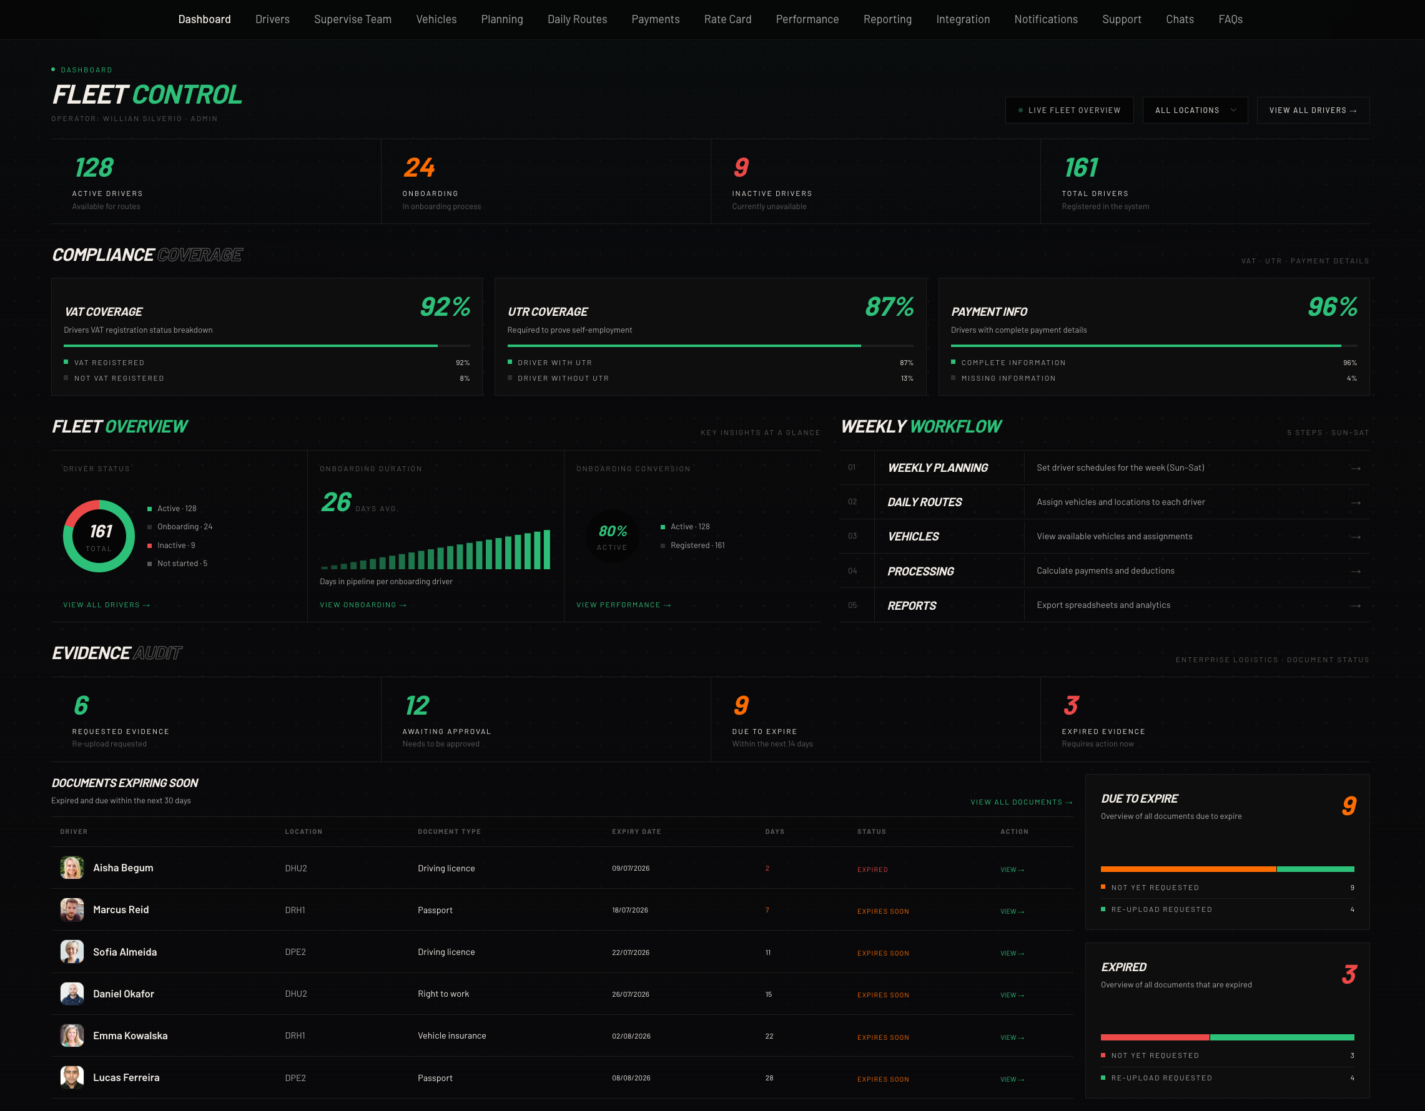The width and height of the screenshot is (1425, 1111).
Task: Click View for Marcus Reid's passport
Action: tap(1012, 911)
